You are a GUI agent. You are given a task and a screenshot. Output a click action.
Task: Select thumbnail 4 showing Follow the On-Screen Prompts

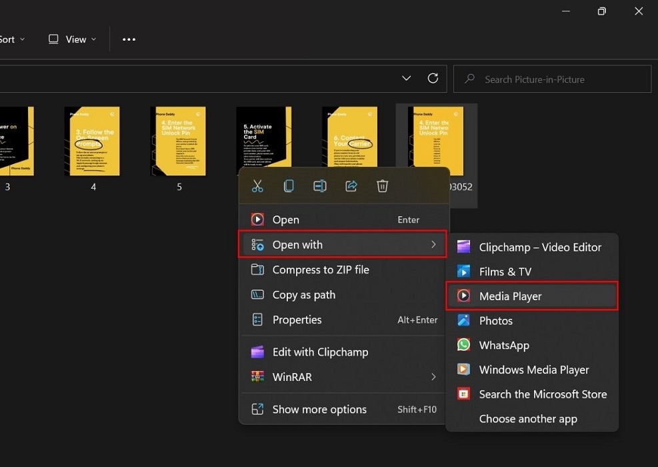(93, 141)
